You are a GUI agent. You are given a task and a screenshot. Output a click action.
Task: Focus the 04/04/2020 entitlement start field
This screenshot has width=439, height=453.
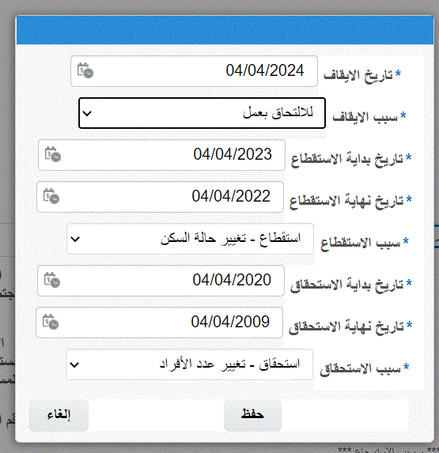[161, 281]
